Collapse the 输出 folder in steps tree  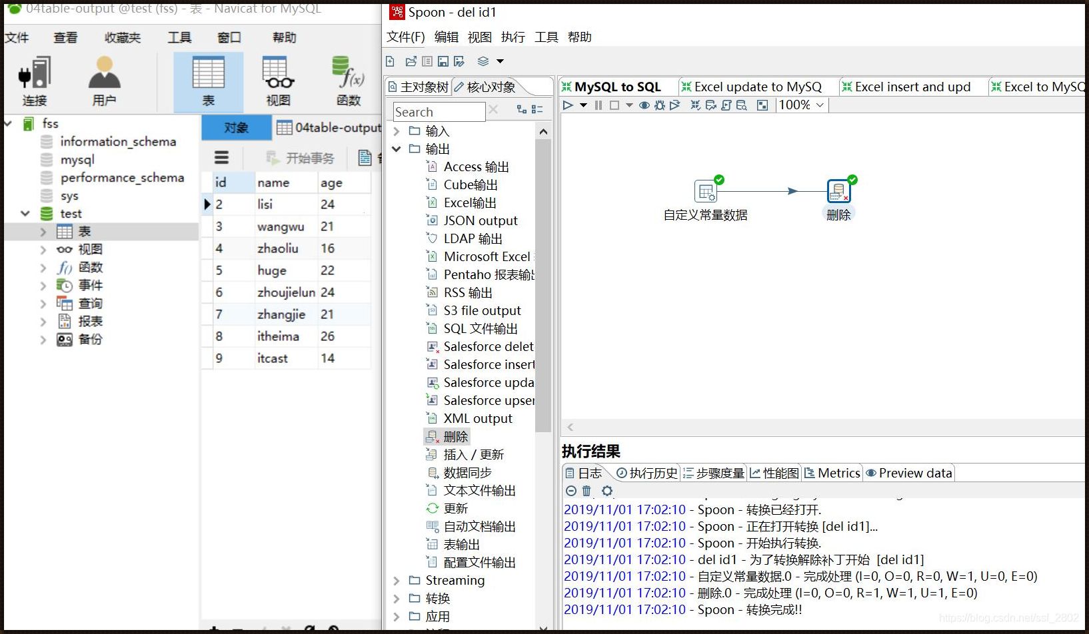pos(397,149)
